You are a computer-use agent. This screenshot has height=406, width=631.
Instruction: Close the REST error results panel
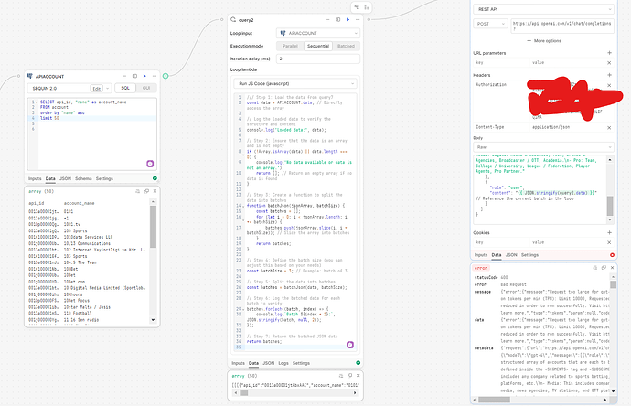(613, 268)
